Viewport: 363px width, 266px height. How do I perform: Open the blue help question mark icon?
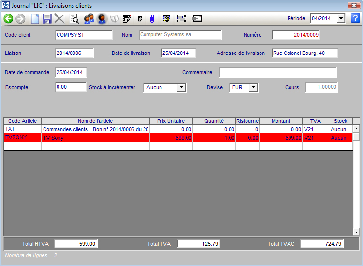pyautogui.click(x=355, y=18)
